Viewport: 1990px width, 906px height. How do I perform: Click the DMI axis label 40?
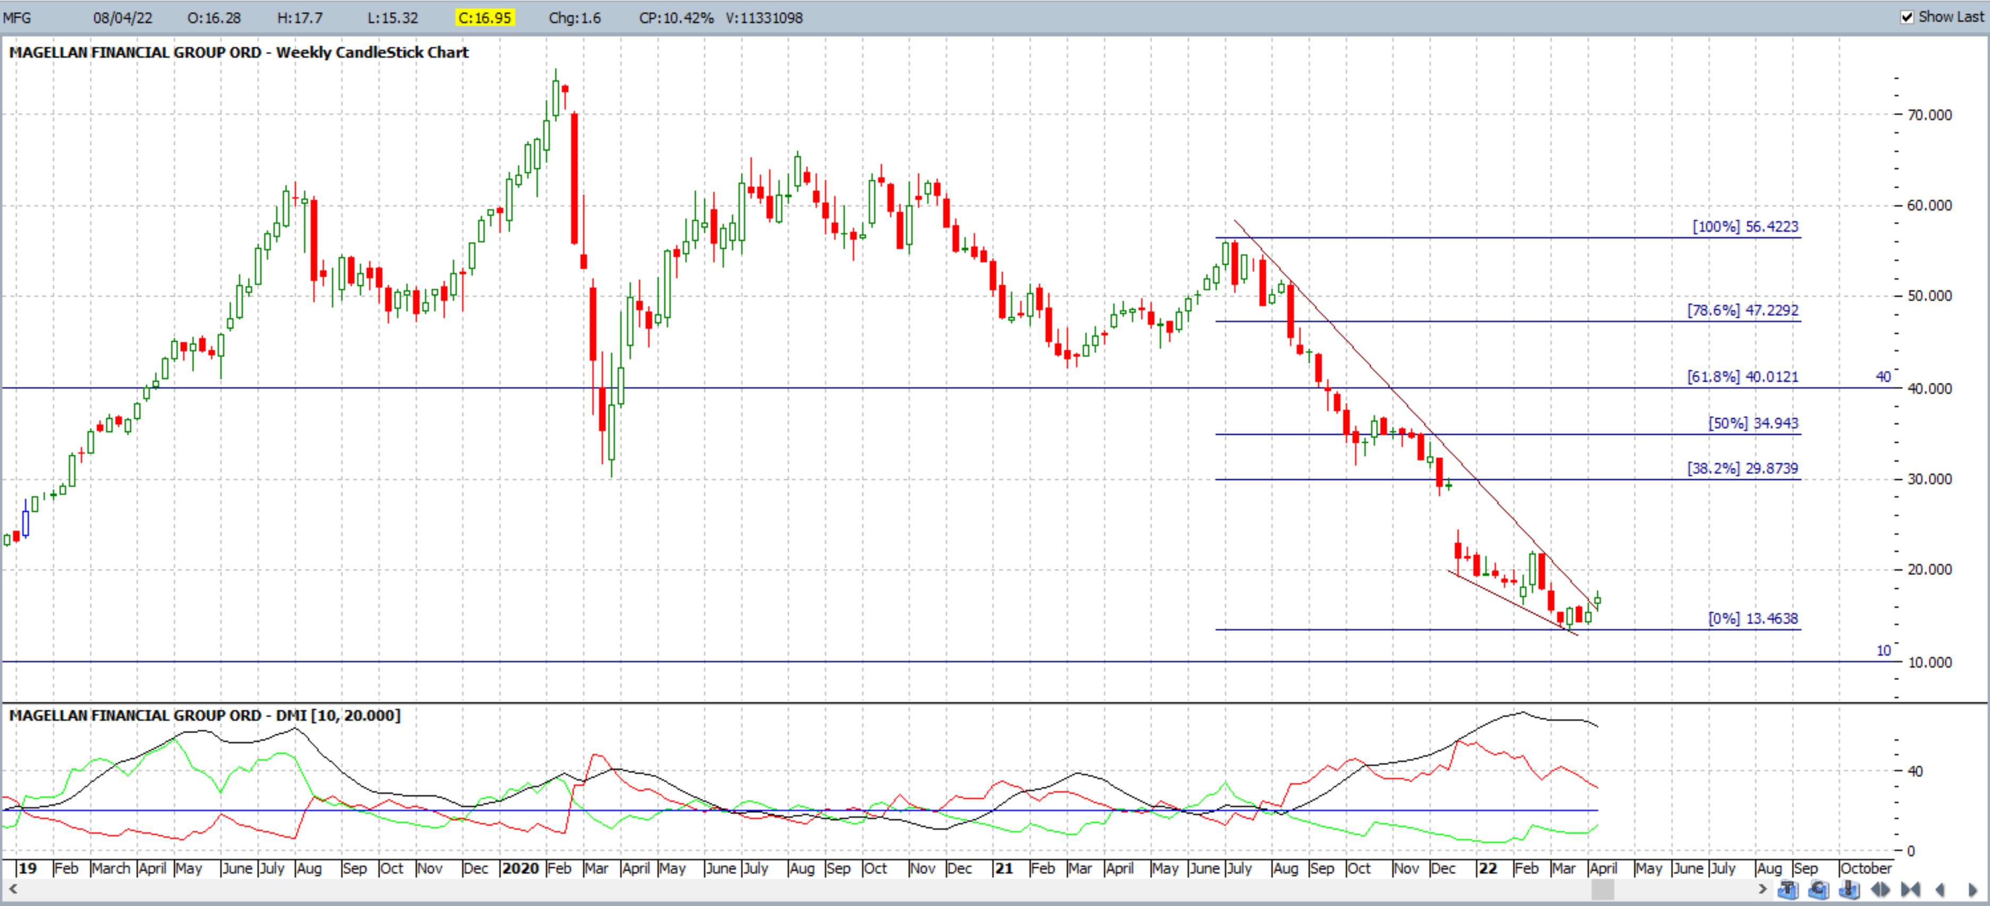(x=1915, y=771)
